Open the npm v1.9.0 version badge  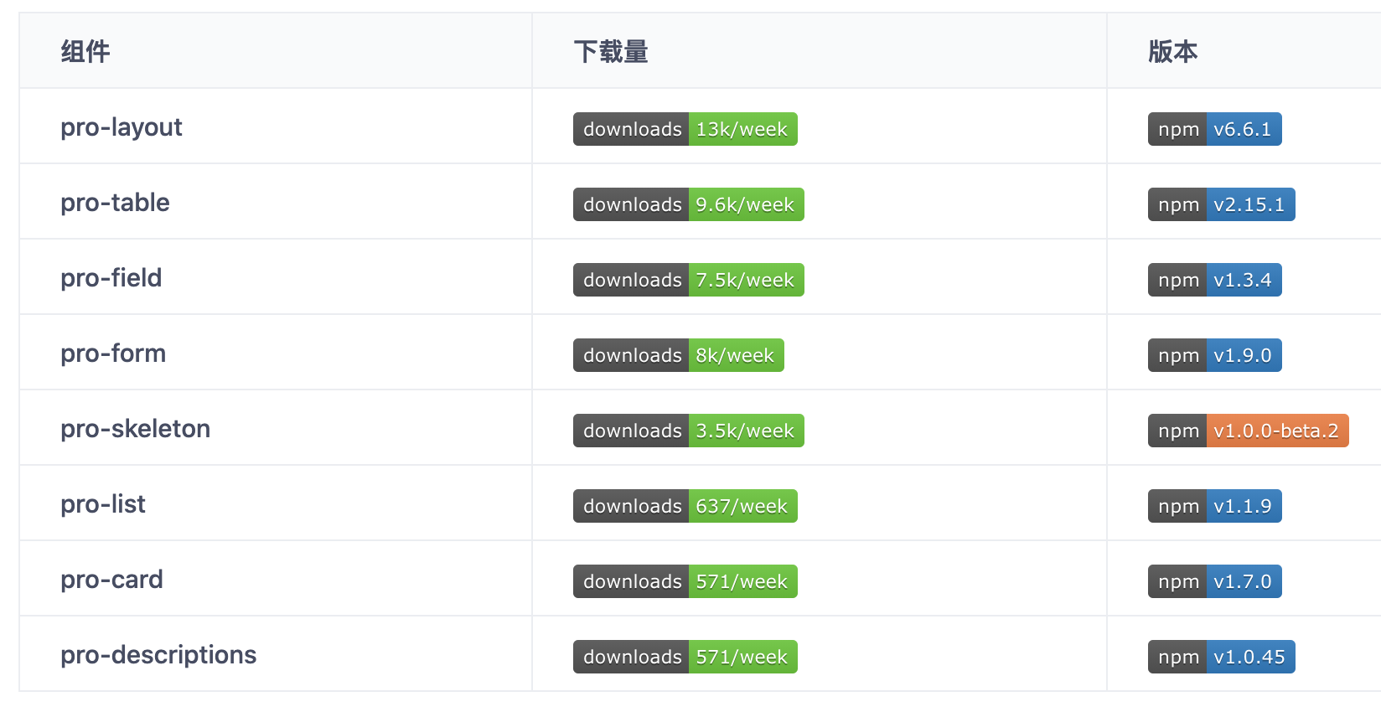(x=1214, y=355)
